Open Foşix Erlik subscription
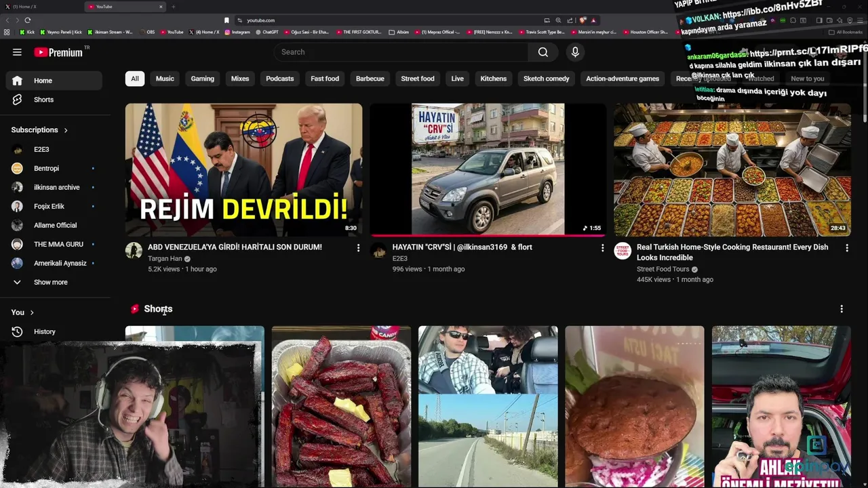 pyautogui.click(x=54, y=206)
